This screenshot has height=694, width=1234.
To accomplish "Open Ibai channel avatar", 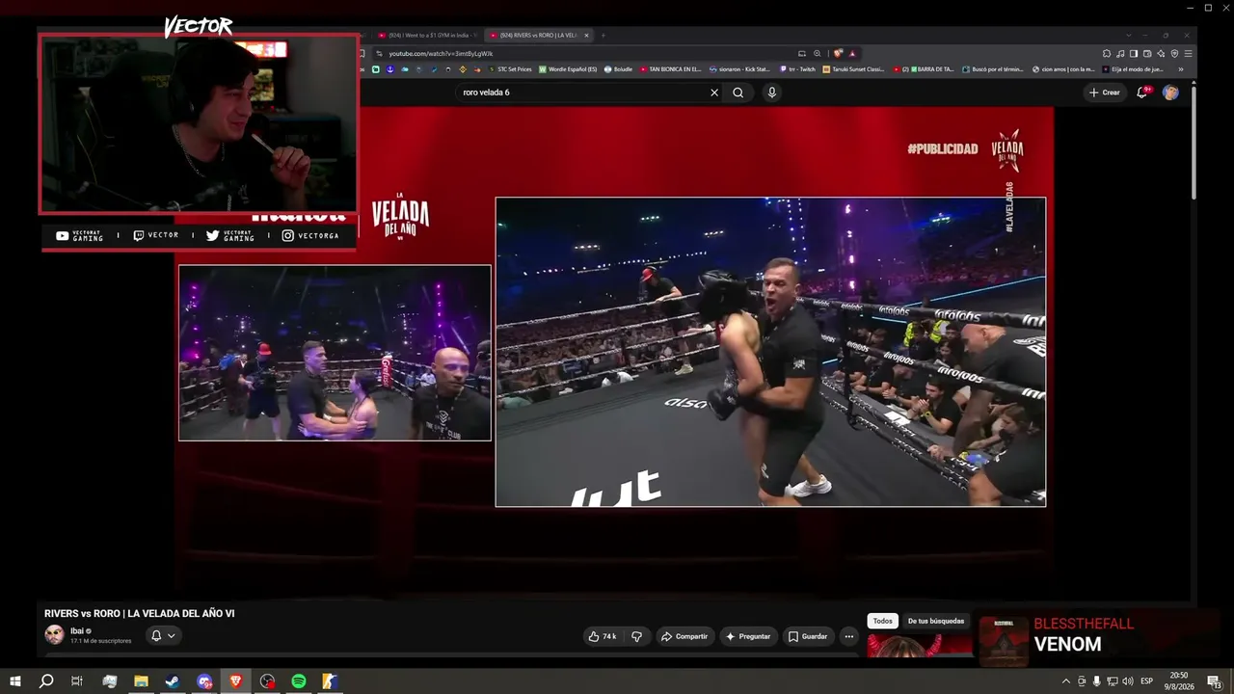I will [54, 634].
